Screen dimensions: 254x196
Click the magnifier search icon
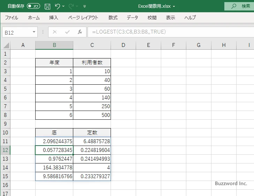coord(234,6)
